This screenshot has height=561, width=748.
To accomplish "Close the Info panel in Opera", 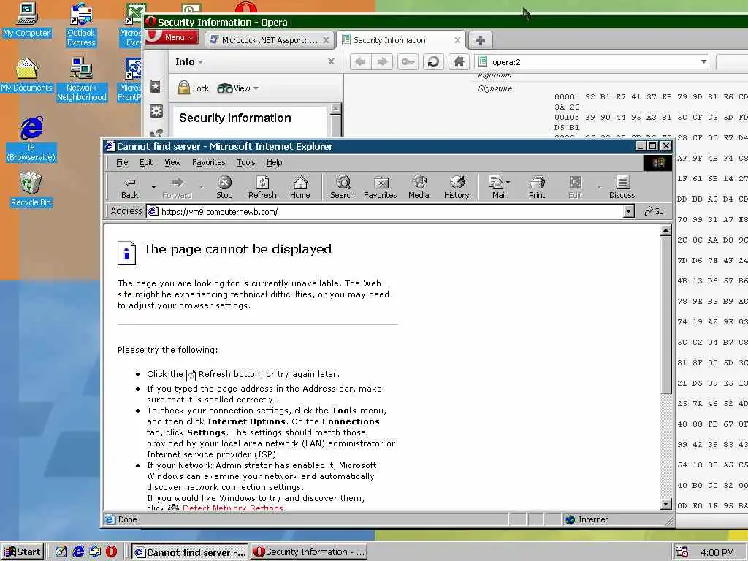I will point(331,61).
